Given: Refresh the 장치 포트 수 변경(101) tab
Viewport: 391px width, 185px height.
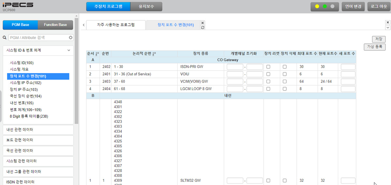Looking at the screenshot, I should pos(203,28).
